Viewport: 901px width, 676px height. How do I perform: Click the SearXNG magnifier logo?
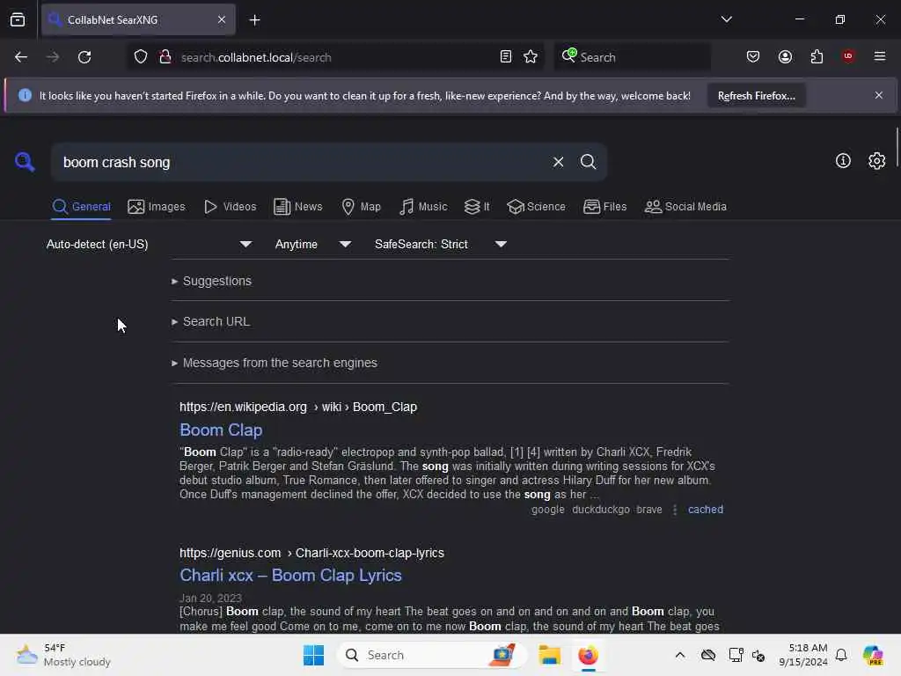pyautogui.click(x=25, y=162)
